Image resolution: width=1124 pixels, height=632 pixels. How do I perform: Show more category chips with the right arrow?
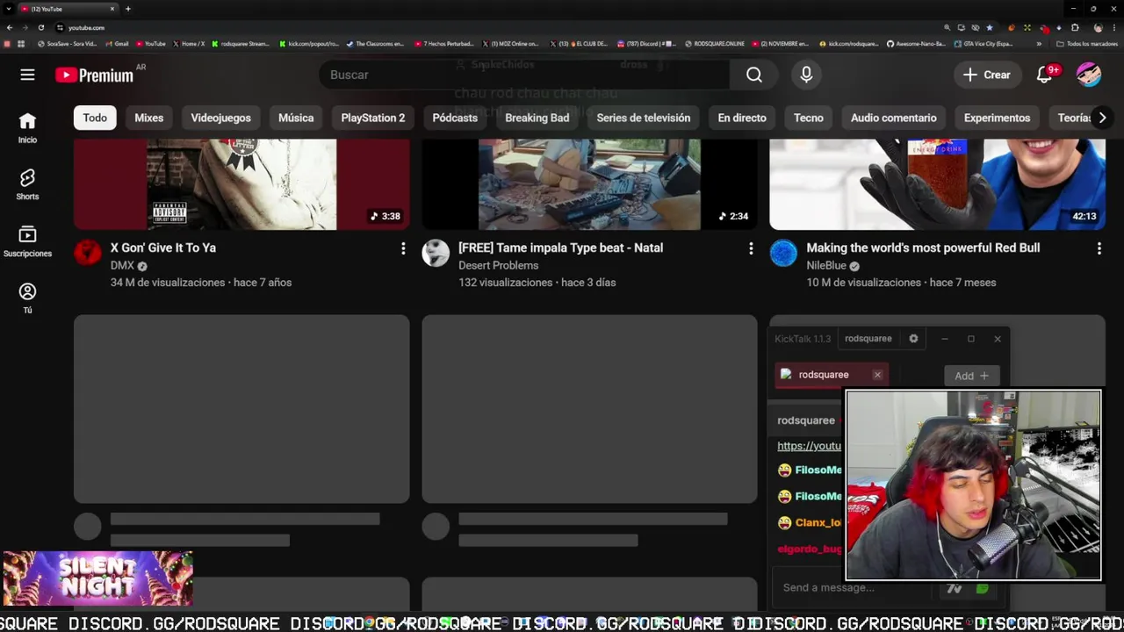[x=1102, y=118]
